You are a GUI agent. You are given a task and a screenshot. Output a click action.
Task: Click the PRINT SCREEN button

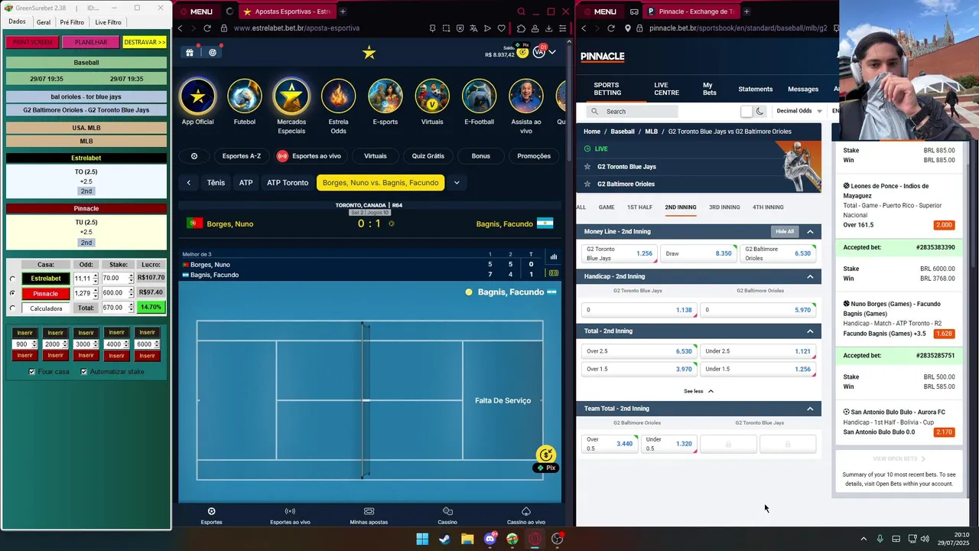point(32,42)
